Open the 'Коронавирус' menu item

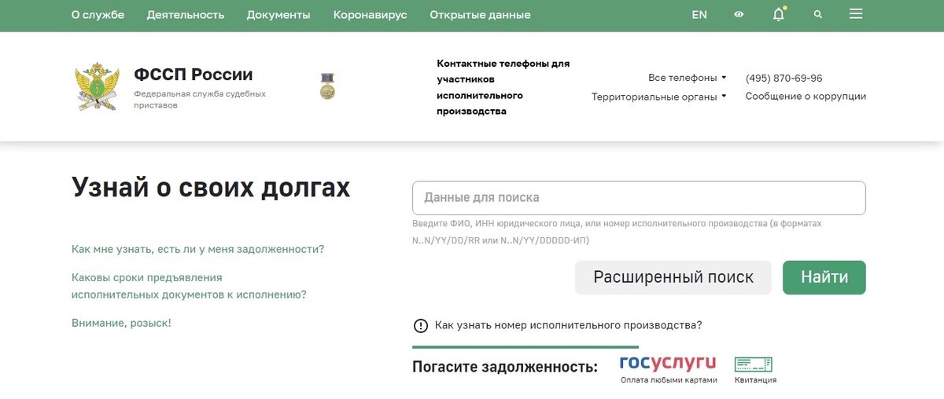pyautogui.click(x=370, y=15)
